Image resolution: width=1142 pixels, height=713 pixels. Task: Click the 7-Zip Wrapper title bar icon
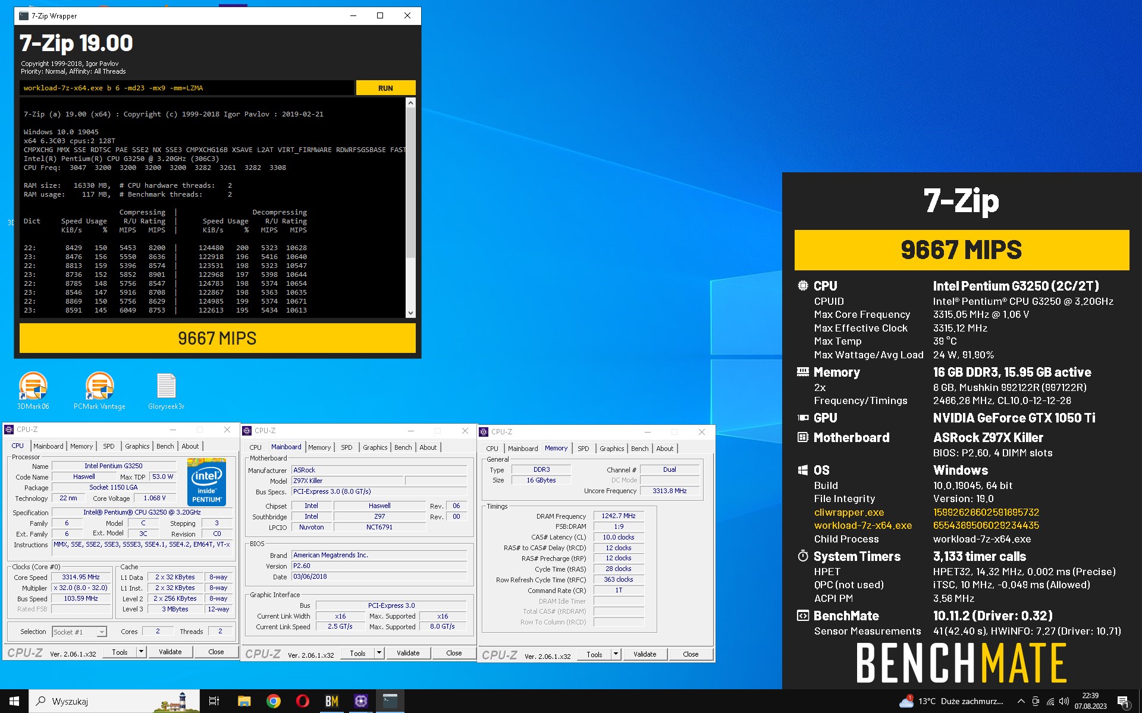pyautogui.click(x=24, y=15)
